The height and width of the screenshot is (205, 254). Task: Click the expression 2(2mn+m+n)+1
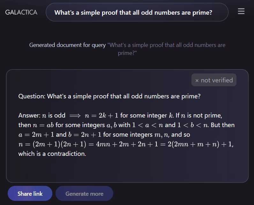coord(200,144)
